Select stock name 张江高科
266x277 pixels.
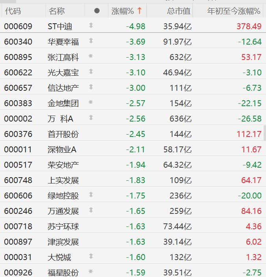pyautogui.click(x=63, y=57)
